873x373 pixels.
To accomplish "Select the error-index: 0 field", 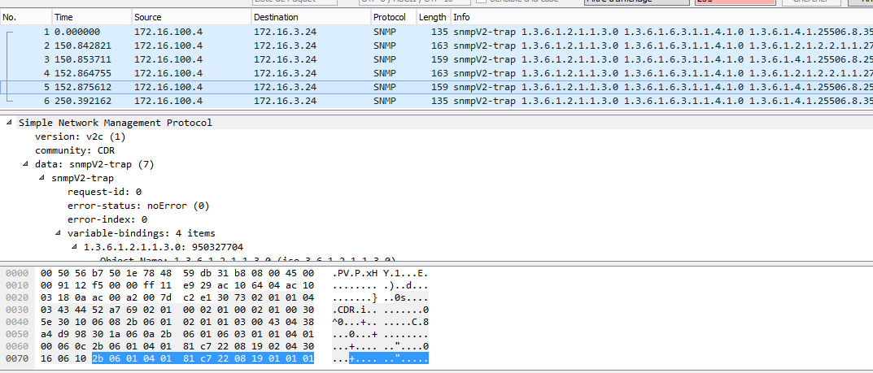I will point(107,219).
